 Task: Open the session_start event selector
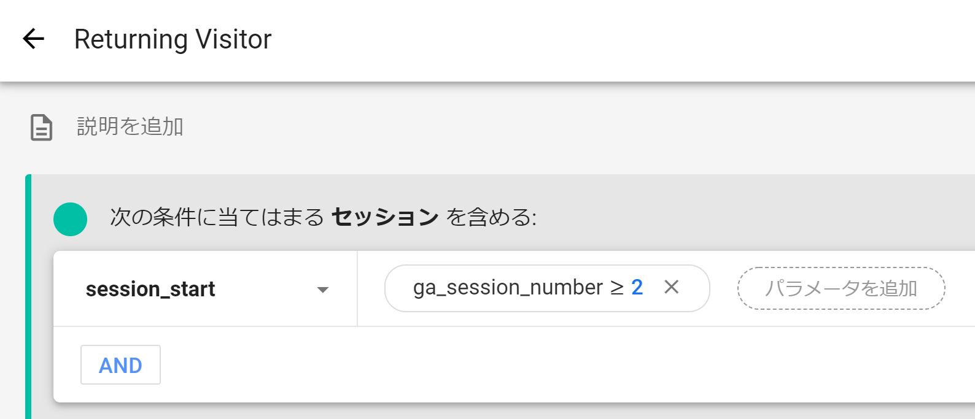pos(184,288)
